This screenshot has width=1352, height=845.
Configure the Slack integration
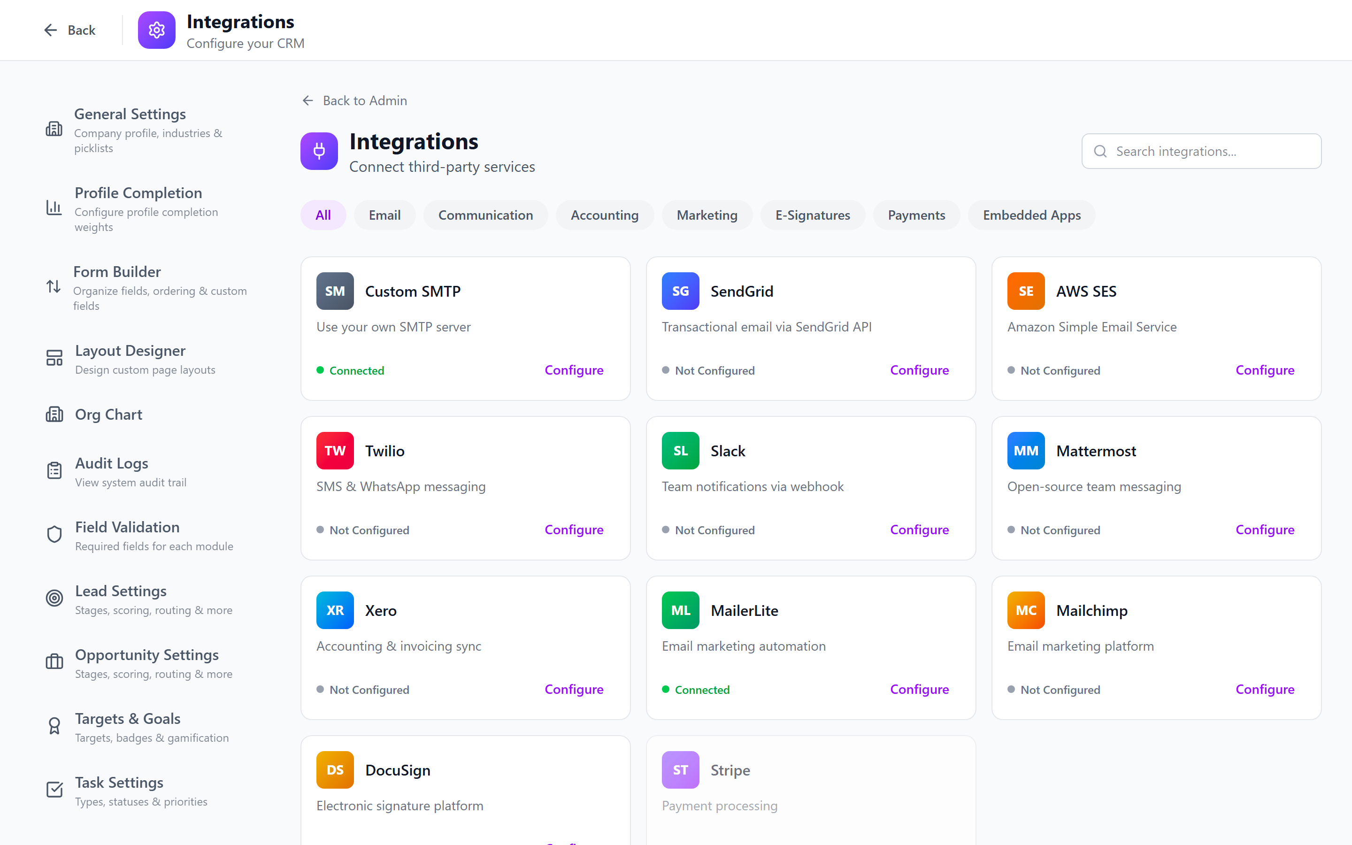[x=919, y=530]
